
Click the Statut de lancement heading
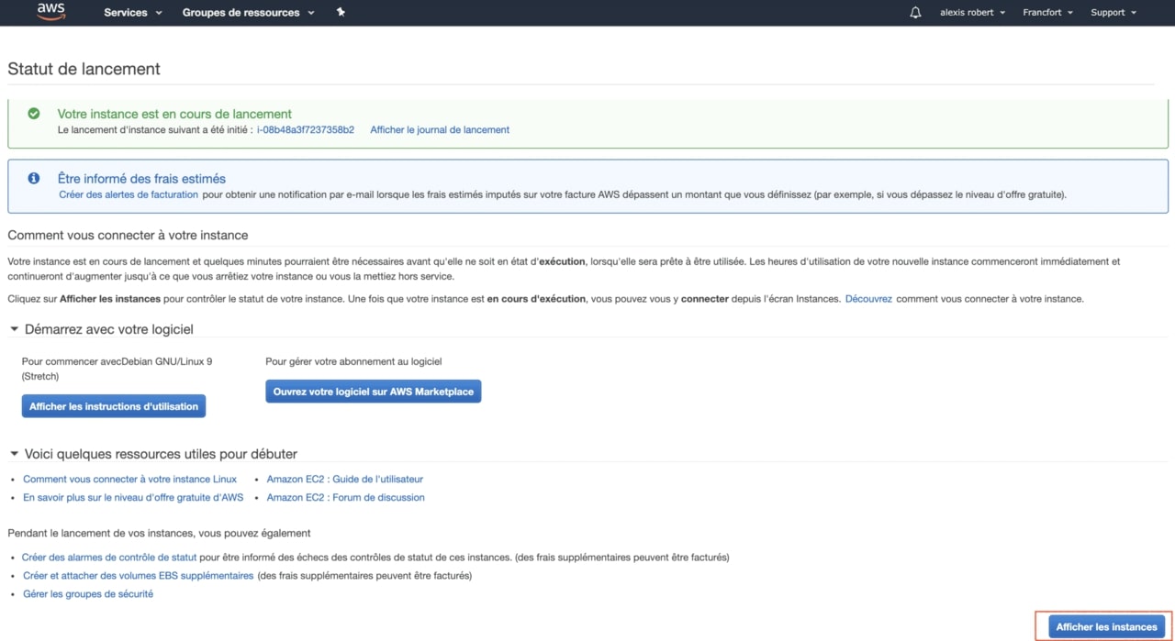click(84, 69)
